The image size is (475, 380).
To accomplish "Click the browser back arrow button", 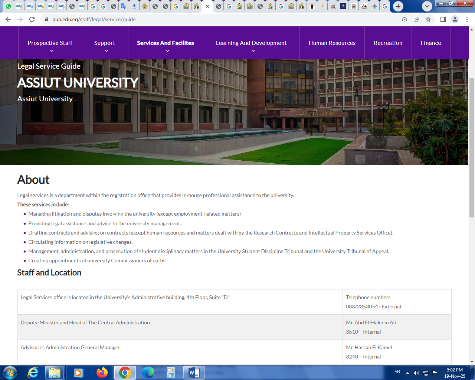I will 8,19.
